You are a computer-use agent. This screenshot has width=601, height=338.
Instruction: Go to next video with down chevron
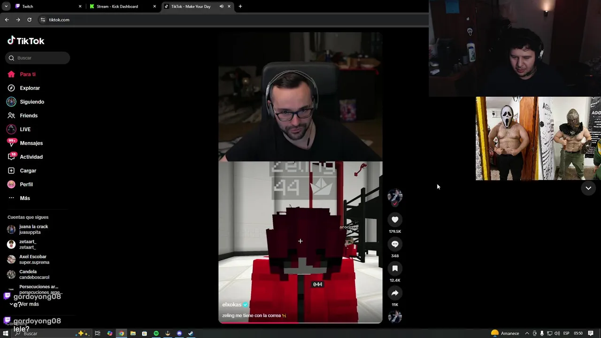pyautogui.click(x=588, y=188)
